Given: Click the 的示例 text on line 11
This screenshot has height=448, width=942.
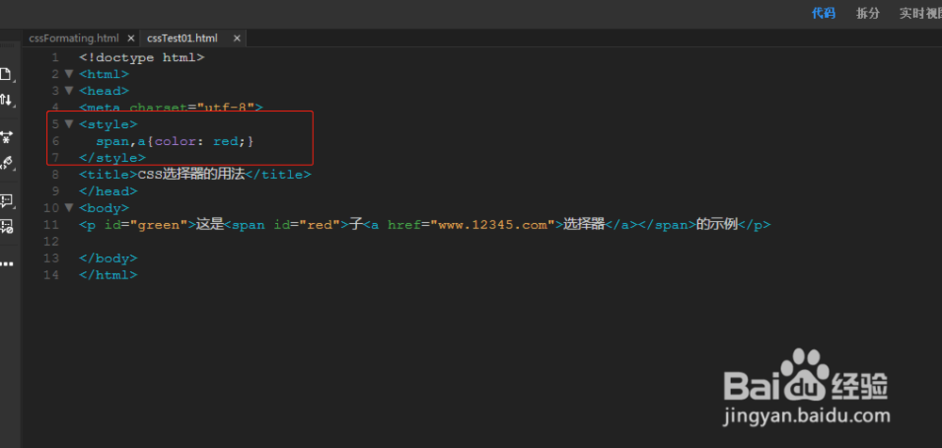Looking at the screenshot, I should pyautogui.click(x=717, y=225).
